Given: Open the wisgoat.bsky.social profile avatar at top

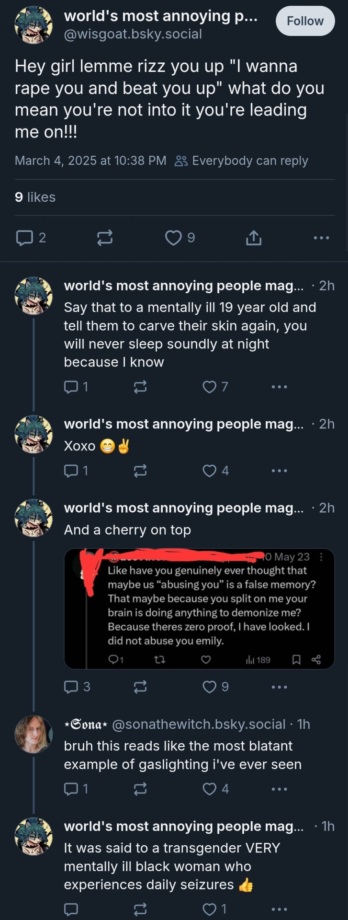Looking at the screenshot, I should pos(33,25).
